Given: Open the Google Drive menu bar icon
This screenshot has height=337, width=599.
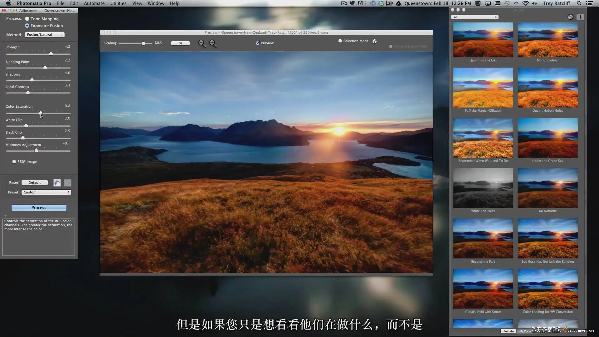Looking at the screenshot, I should point(398,3).
